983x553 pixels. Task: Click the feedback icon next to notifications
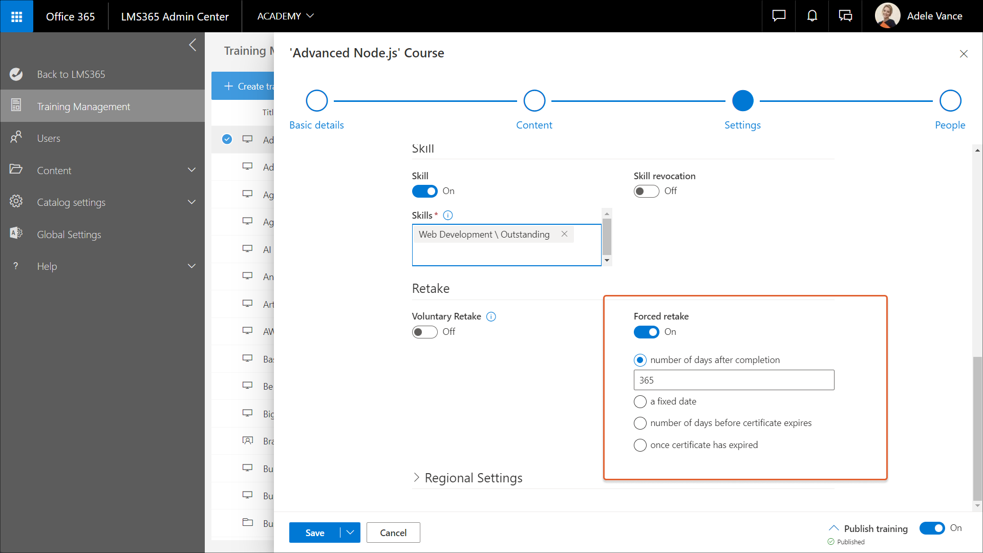pos(846,16)
